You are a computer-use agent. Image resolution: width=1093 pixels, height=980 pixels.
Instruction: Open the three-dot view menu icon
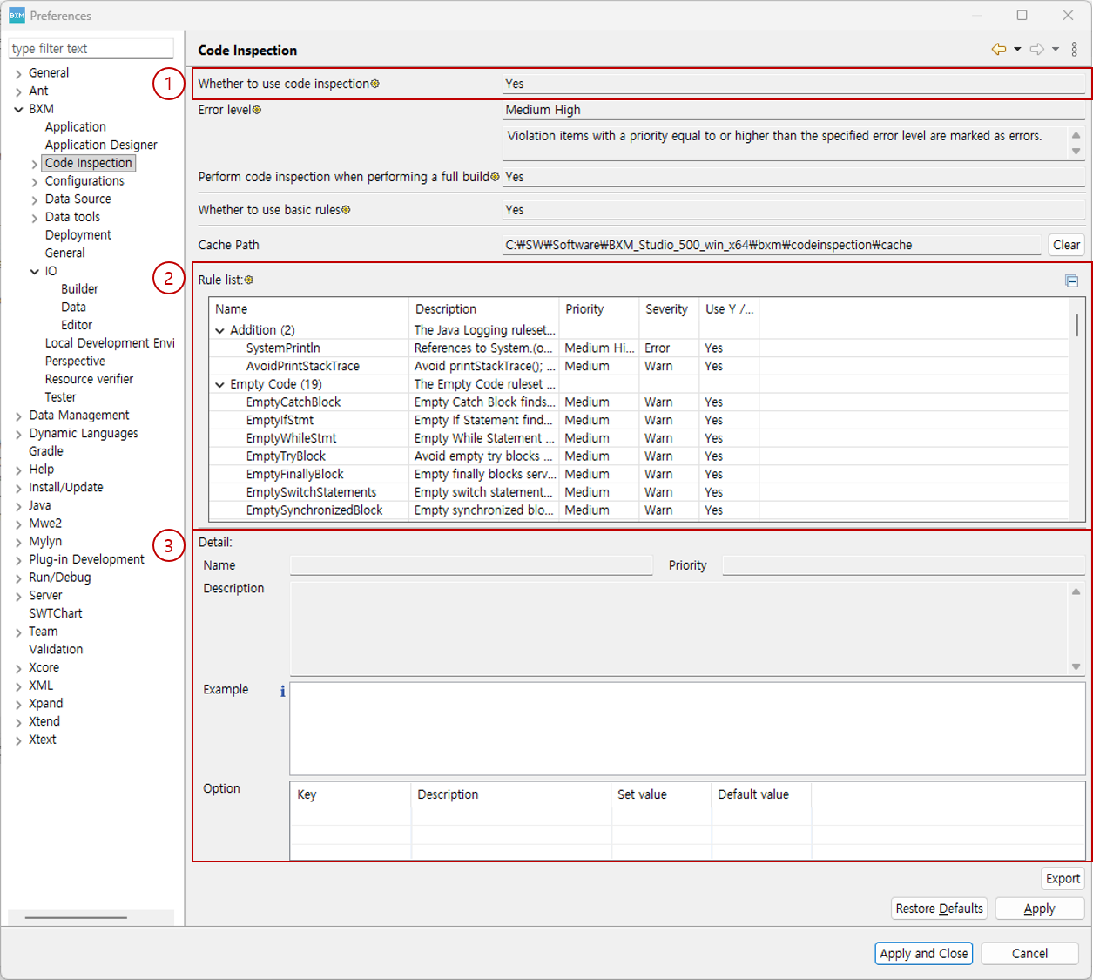click(x=1074, y=50)
